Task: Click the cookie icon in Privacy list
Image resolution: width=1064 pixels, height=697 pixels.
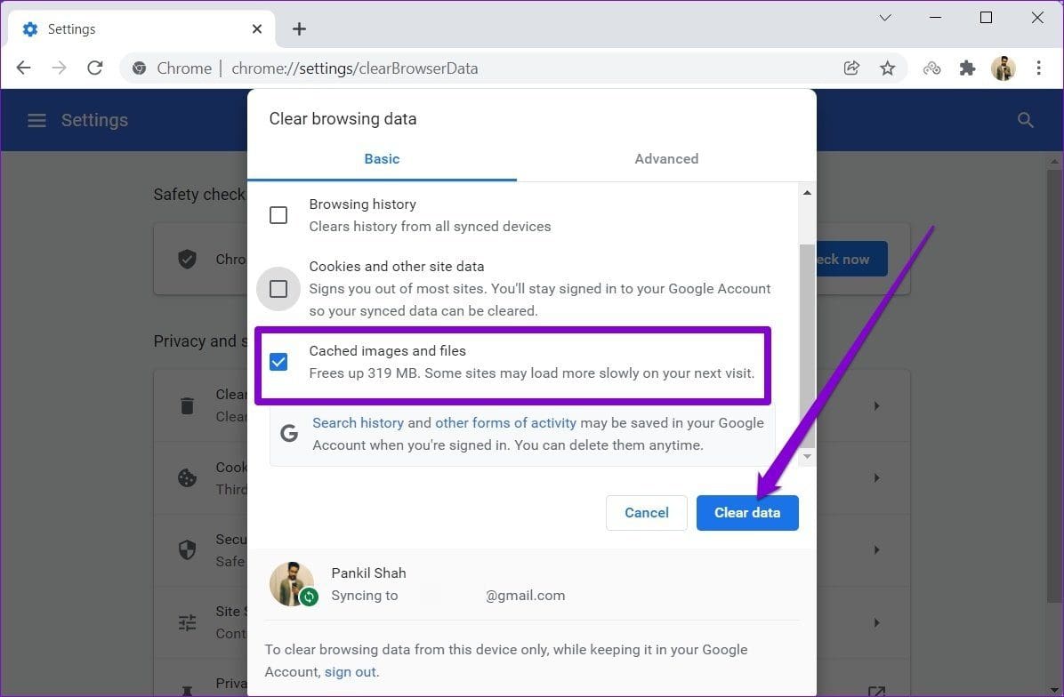Action: pos(188,478)
